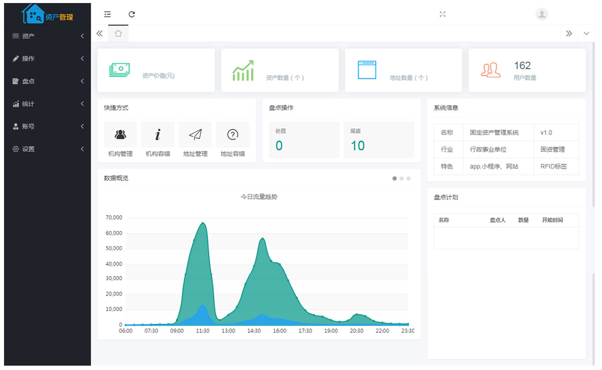The width and height of the screenshot is (602, 370).
Task: Open the user avatar menu
Action: 542,14
